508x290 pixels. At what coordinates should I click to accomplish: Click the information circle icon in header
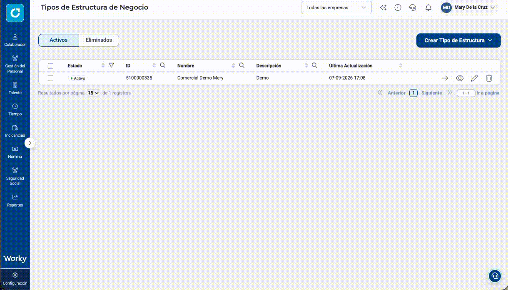pos(398,7)
